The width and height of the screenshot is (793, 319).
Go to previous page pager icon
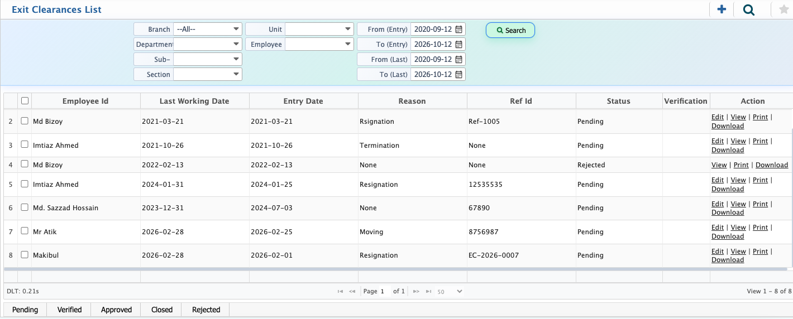pos(352,291)
